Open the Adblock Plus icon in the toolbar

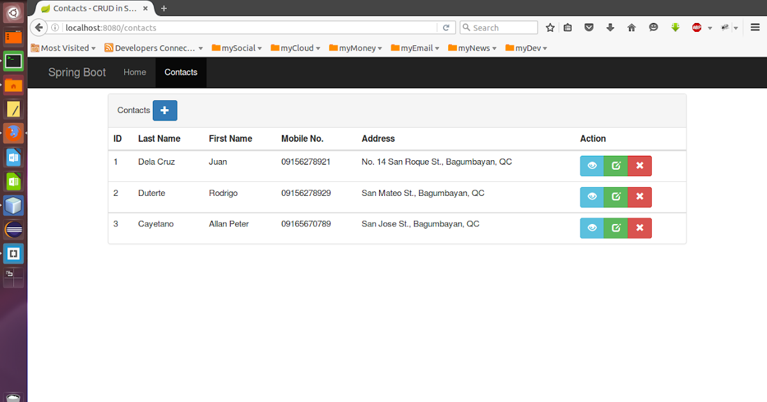point(698,27)
